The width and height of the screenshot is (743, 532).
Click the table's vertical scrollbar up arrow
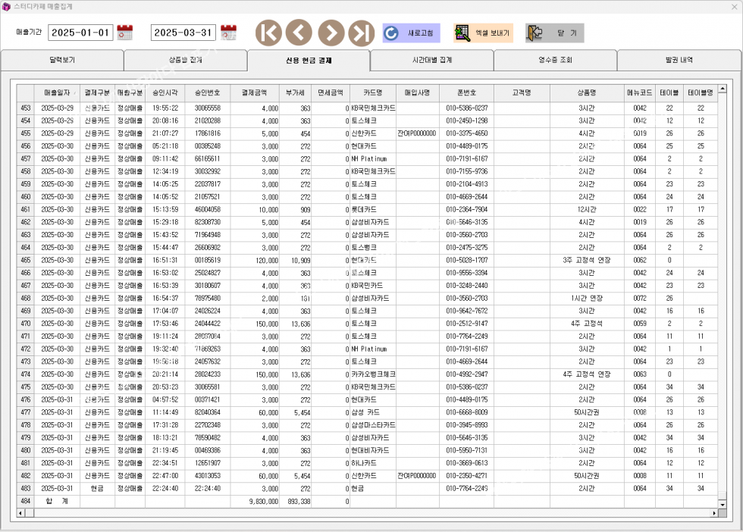click(722, 89)
